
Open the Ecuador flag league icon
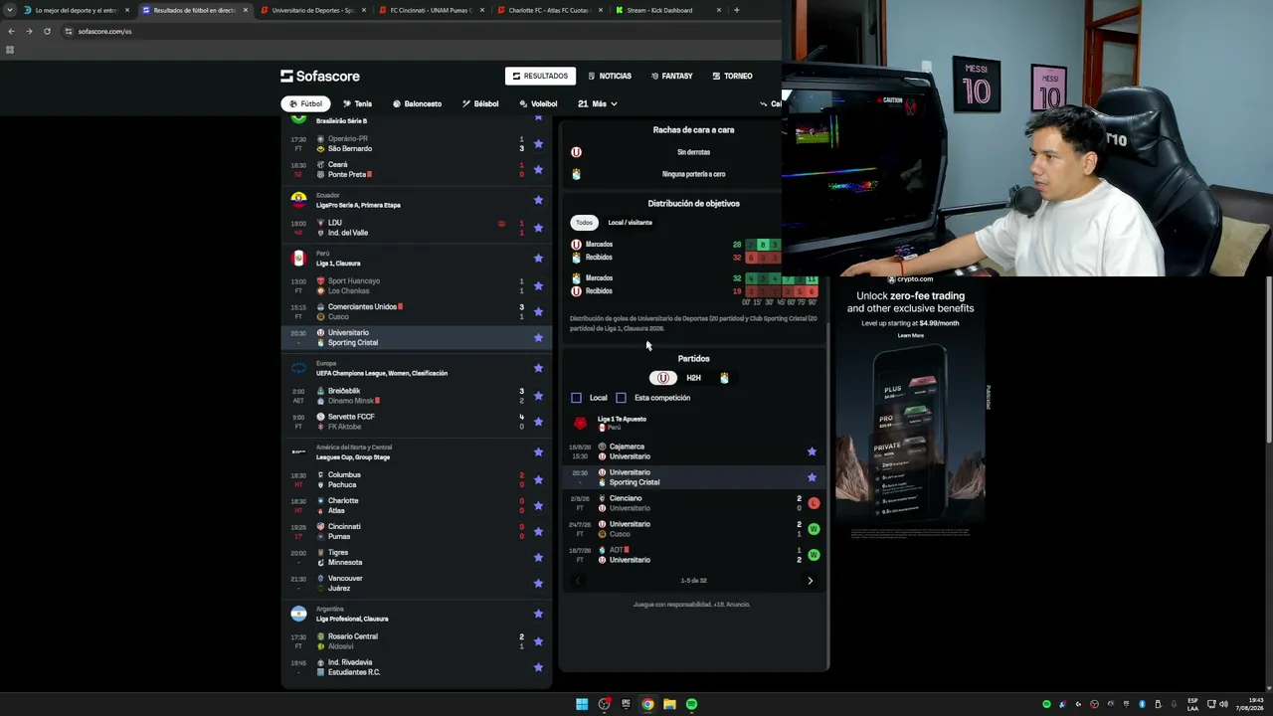tap(298, 200)
